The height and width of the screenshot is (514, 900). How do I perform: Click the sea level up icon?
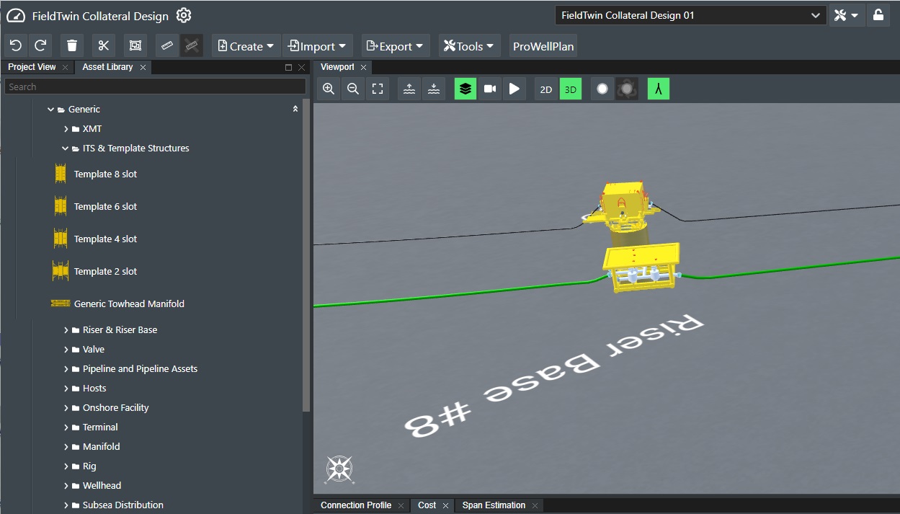(x=409, y=89)
